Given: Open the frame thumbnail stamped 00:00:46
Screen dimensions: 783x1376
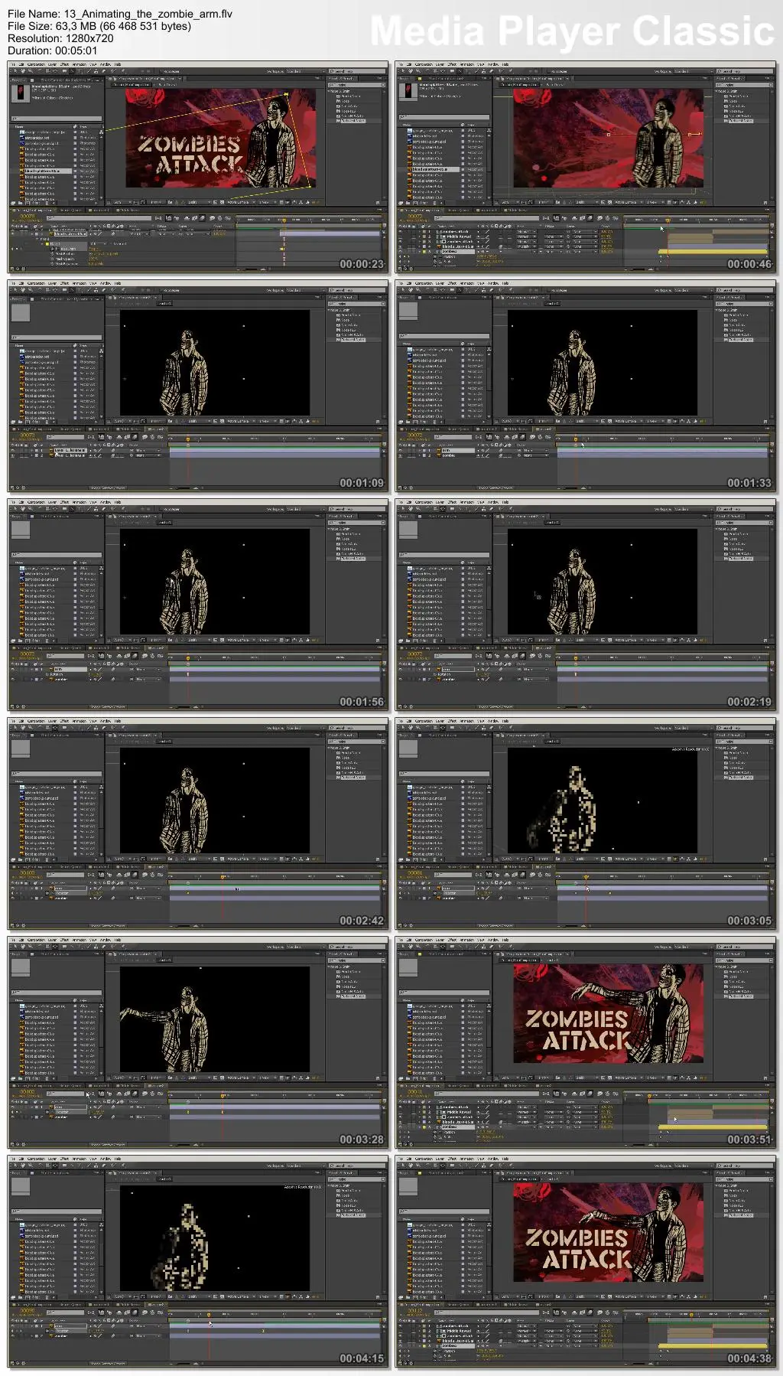Looking at the screenshot, I should [586, 167].
